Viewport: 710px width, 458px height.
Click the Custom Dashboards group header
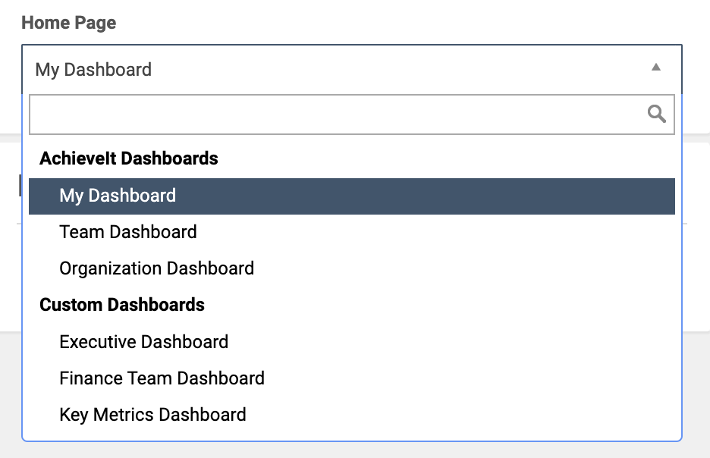(x=122, y=305)
